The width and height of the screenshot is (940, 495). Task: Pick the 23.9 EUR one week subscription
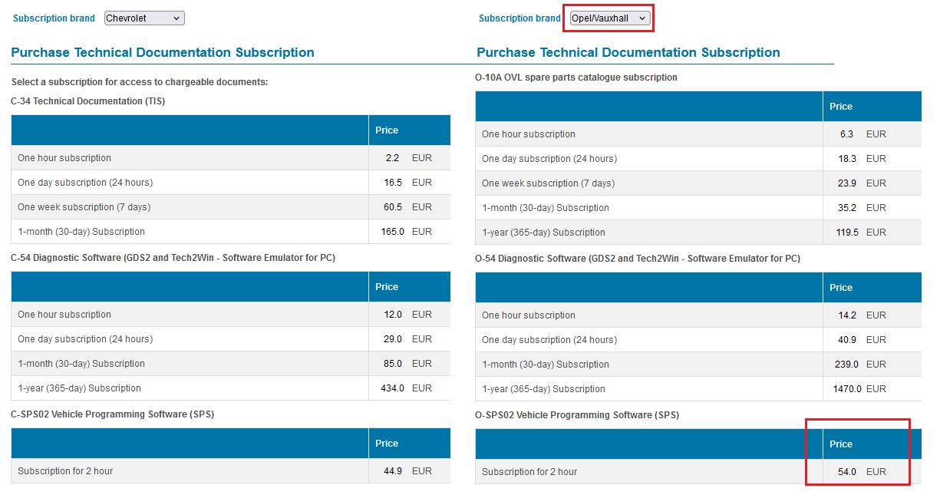548,183
